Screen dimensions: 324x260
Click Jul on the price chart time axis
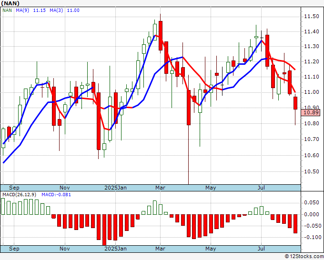[x=262, y=188]
